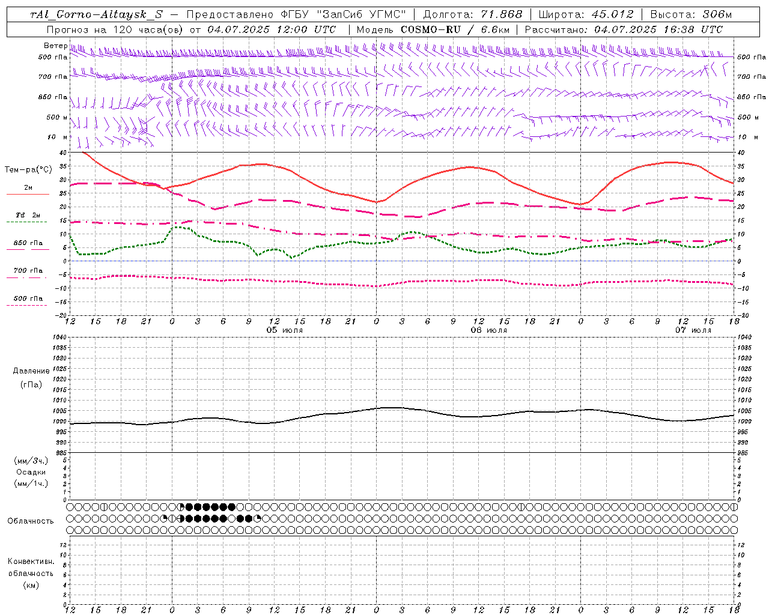
Task: Click the 06 июля date label
Action: pyautogui.click(x=488, y=330)
